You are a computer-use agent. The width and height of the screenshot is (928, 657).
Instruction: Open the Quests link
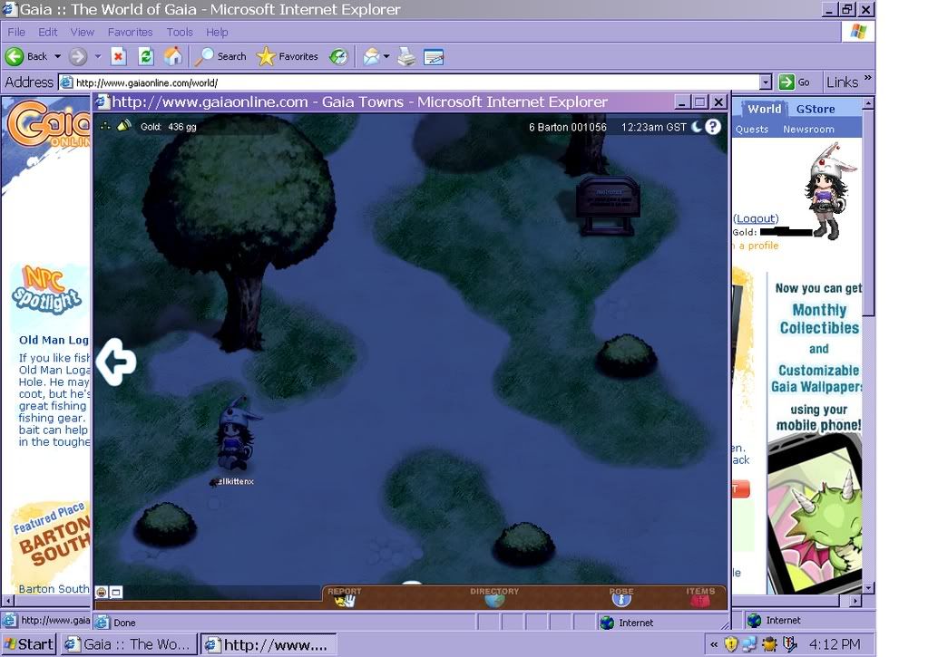(752, 129)
